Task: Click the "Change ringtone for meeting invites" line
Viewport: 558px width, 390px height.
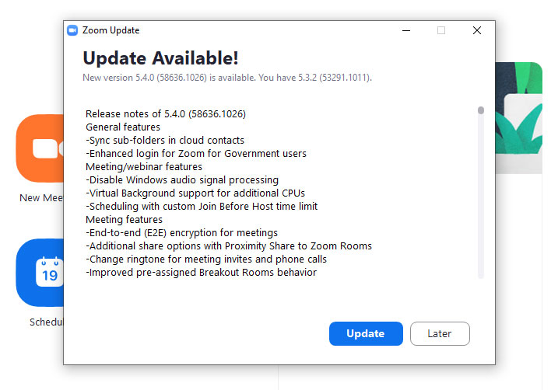Action: (x=205, y=259)
